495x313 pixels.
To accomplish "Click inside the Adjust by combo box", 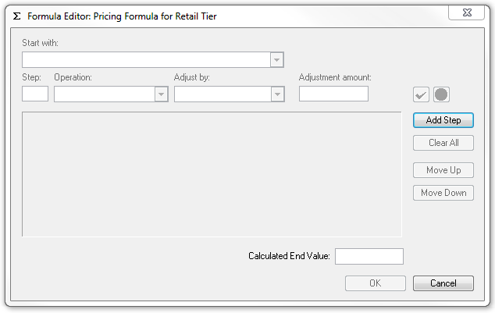I will click(230, 94).
